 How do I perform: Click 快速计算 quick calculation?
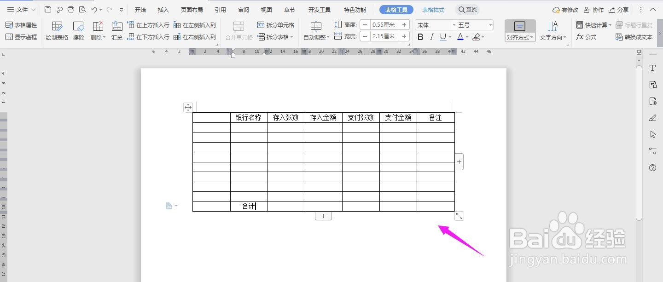click(x=593, y=24)
